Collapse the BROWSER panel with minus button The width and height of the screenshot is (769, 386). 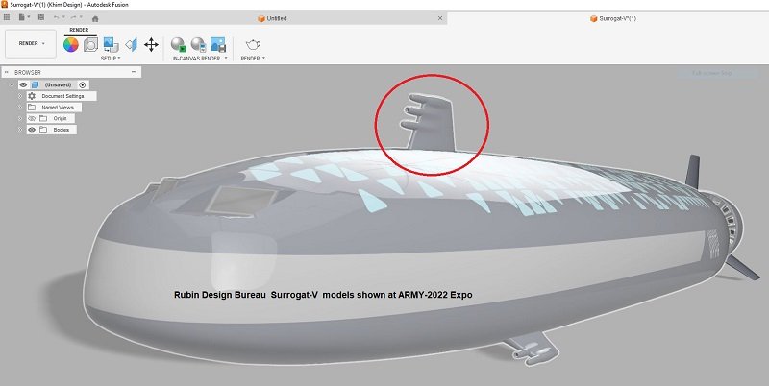pyautogui.click(x=134, y=72)
